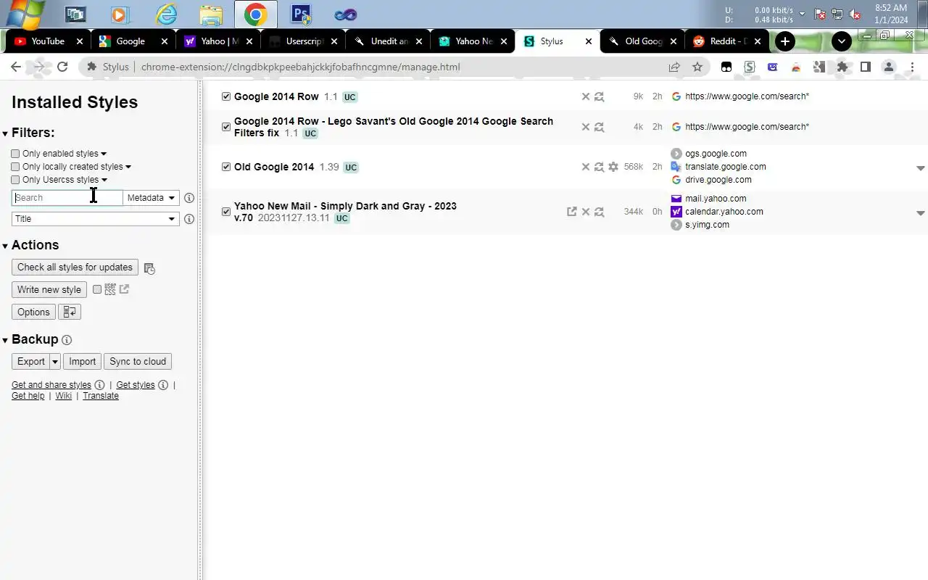Expand Yahoo New Mail applies-to list
Screen dimensions: 928x580
[x=921, y=212]
